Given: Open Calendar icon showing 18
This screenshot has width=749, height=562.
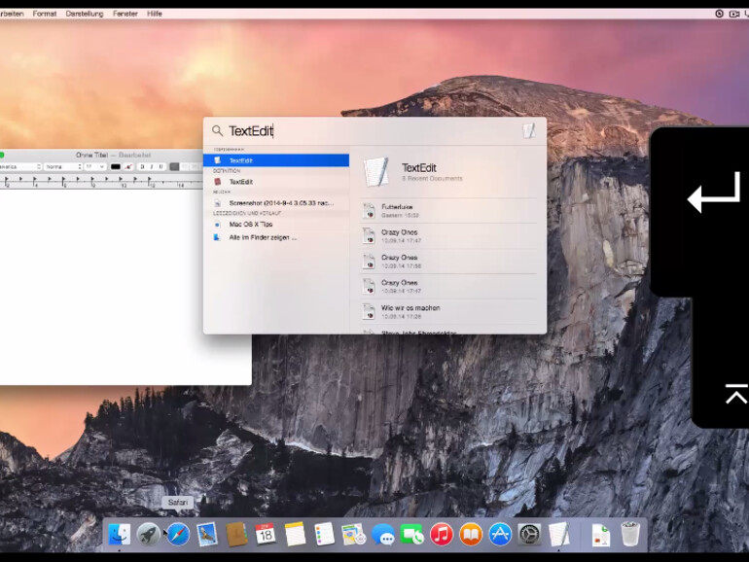Looking at the screenshot, I should click(x=266, y=534).
